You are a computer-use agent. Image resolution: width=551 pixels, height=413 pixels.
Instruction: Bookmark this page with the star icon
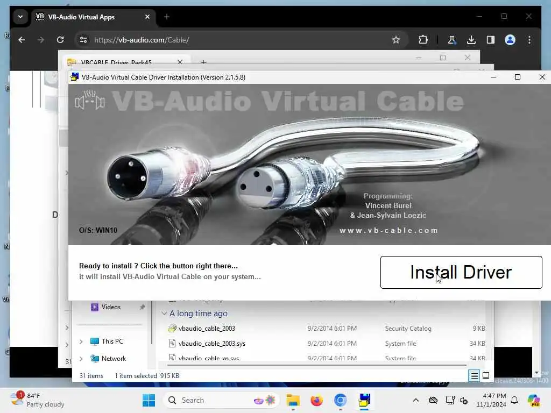(396, 40)
